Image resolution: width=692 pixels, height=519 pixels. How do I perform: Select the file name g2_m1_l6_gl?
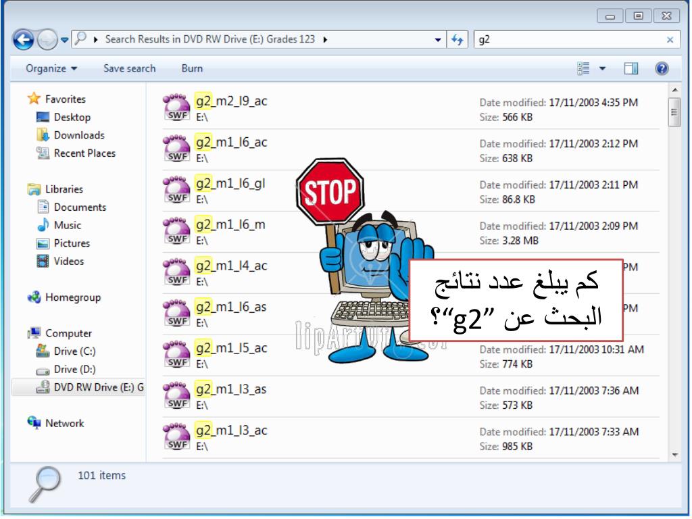click(x=230, y=183)
